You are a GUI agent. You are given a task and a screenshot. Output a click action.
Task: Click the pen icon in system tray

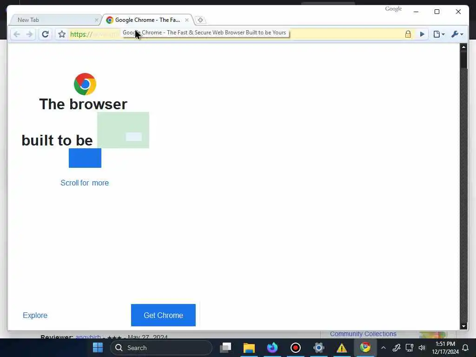tap(396, 348)
